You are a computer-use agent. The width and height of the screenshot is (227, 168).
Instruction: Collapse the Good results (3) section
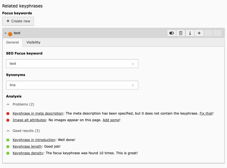coord(8,131)
